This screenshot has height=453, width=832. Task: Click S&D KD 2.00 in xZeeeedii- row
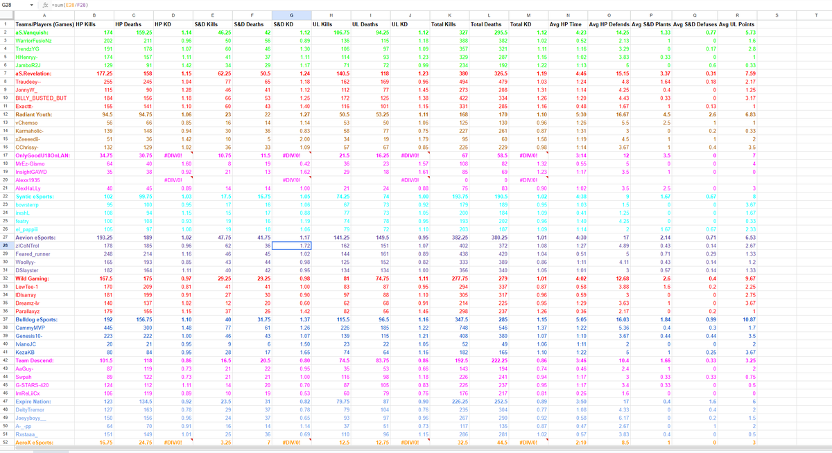(291, 139)
